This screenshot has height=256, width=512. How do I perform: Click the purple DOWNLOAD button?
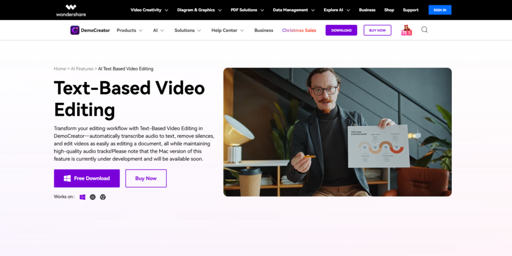(341, 31)
